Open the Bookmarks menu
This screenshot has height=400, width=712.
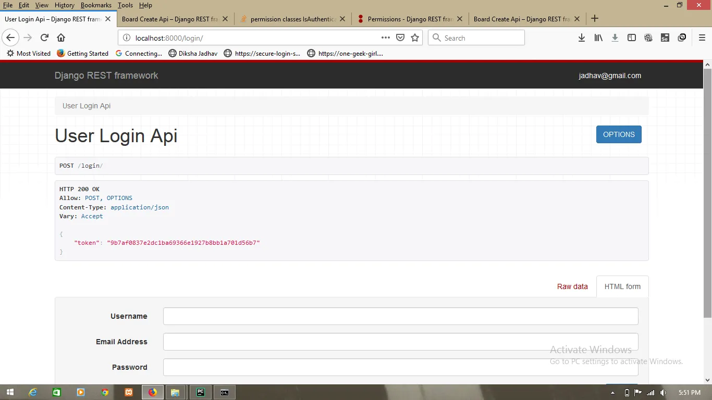click(96, 5)
